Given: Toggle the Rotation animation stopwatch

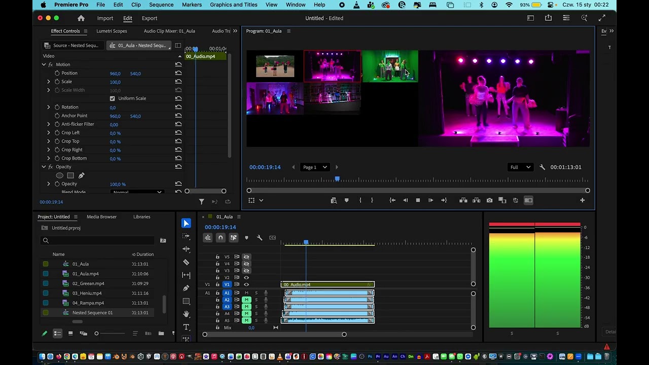Looking at the screenshot, I should pyautogui.click(x=57, y=107).
